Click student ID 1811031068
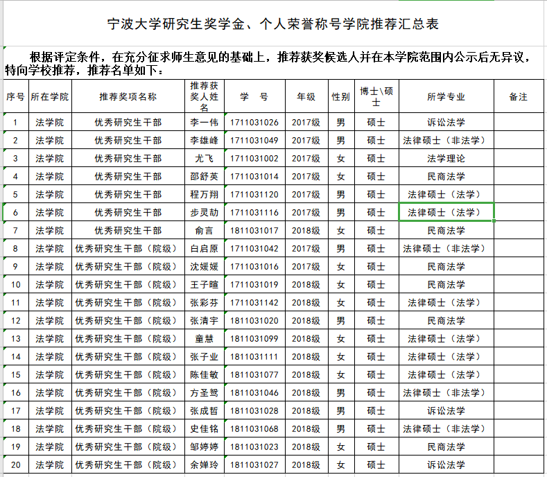 [254, 428]
